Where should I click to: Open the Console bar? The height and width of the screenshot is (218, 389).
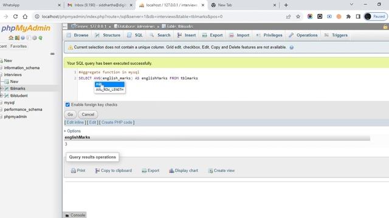[75, 215]
